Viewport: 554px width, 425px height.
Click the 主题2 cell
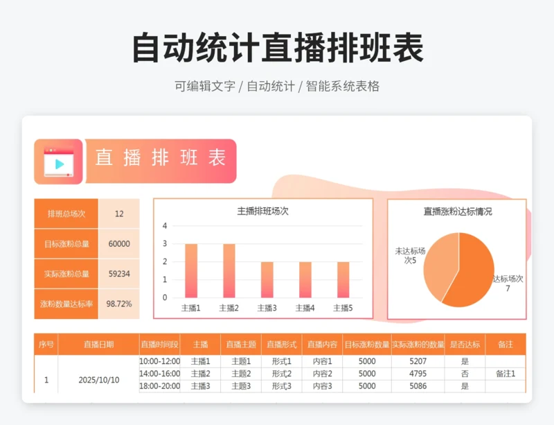241,374
